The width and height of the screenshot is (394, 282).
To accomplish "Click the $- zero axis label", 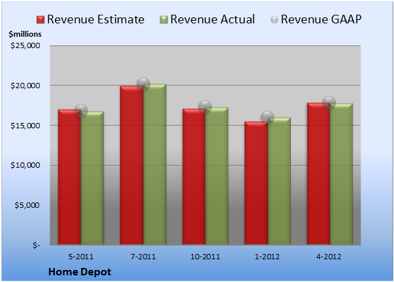I will (x=36, y=245).
